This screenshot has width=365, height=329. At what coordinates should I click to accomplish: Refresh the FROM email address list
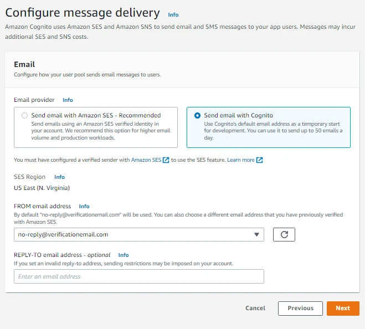(284, 234)
